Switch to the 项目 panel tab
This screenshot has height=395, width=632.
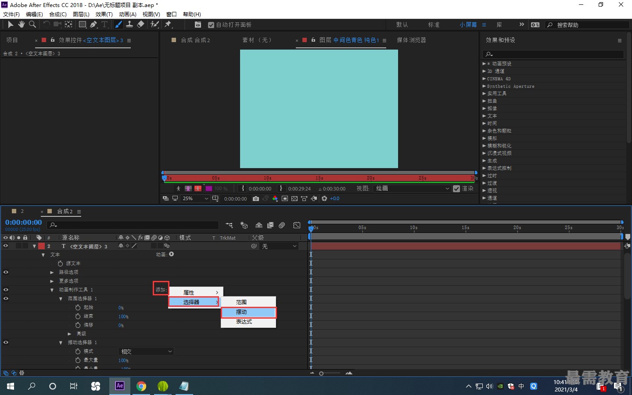(x=12, y=40)
